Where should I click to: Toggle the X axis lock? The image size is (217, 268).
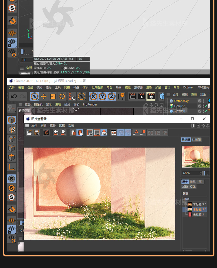tap(93, 96)
